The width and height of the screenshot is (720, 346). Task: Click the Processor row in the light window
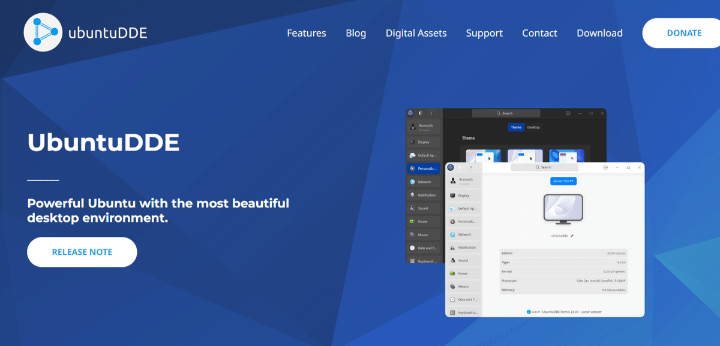(x=563, y=281)
